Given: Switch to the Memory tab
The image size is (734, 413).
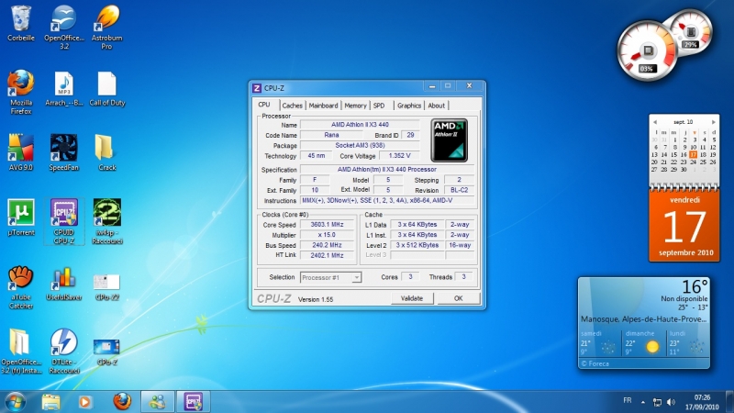Looking at the screenshot, I should click(355, 106).
